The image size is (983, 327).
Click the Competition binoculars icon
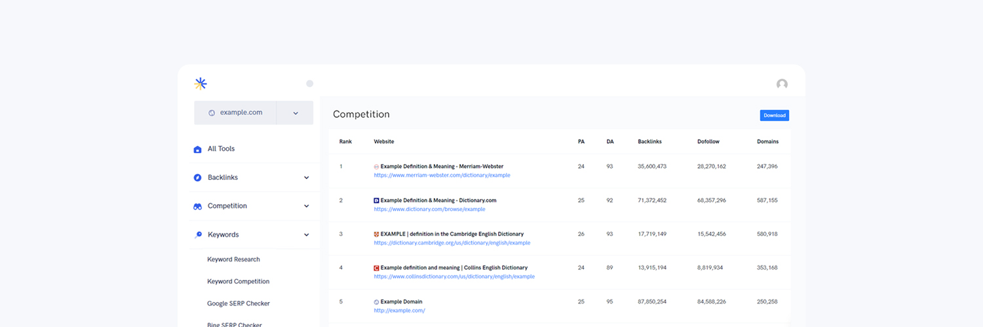[198, 206]
